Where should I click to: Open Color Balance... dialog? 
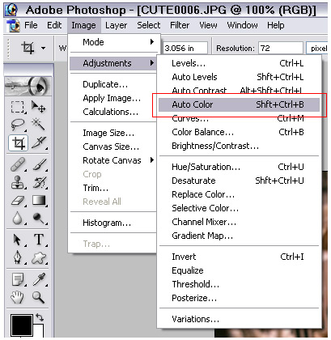239,132
